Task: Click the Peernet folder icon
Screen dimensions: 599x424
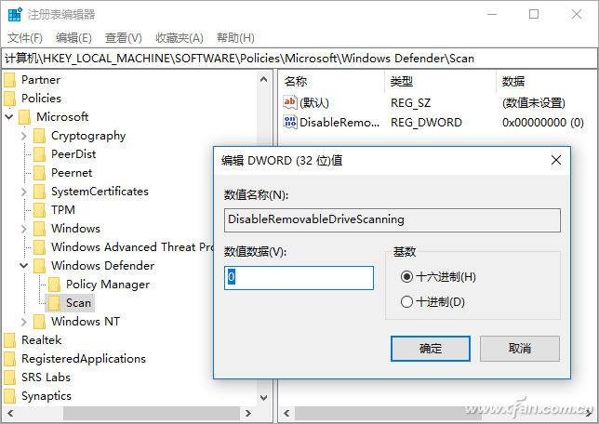Action: click(39, 173)
